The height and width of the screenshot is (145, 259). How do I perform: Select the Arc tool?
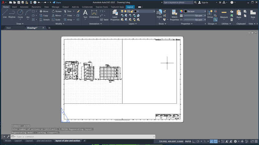28,14
